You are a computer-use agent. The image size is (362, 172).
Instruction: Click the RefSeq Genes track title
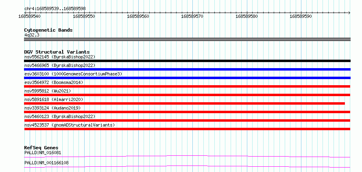click(41, 148)
